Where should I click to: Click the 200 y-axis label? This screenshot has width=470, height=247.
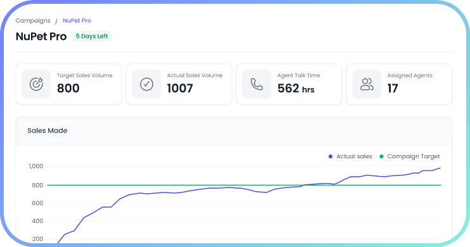[x=37, y=239]
